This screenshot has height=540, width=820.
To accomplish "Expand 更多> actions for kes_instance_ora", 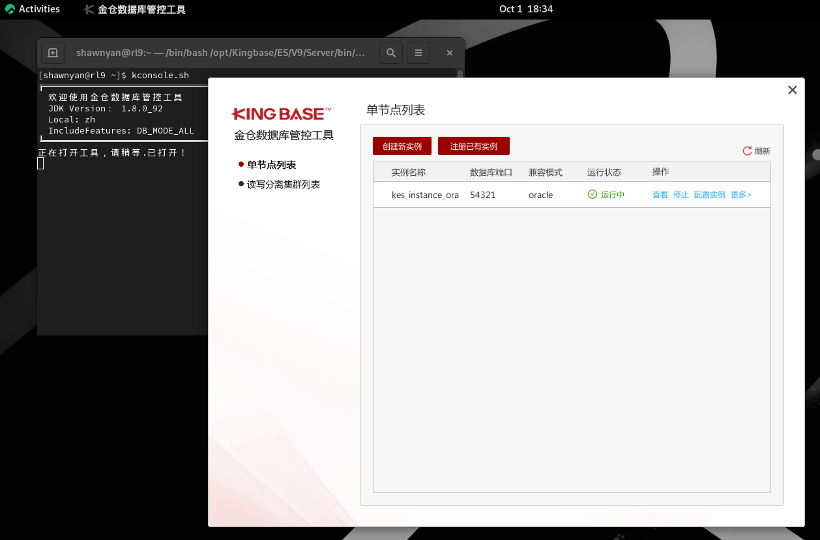I will 740,194.
